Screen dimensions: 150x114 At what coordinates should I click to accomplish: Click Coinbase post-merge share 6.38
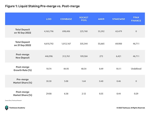coord(66,94)
